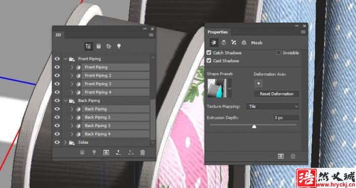Select the 3D panel tab
The width and height of the screenshot is (356, 188).
[x=58, y=35]
